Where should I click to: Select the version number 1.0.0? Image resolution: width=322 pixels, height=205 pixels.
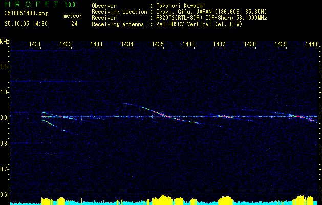(70, 5)
